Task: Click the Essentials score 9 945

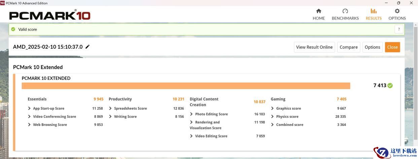Action: pos(99,99)
